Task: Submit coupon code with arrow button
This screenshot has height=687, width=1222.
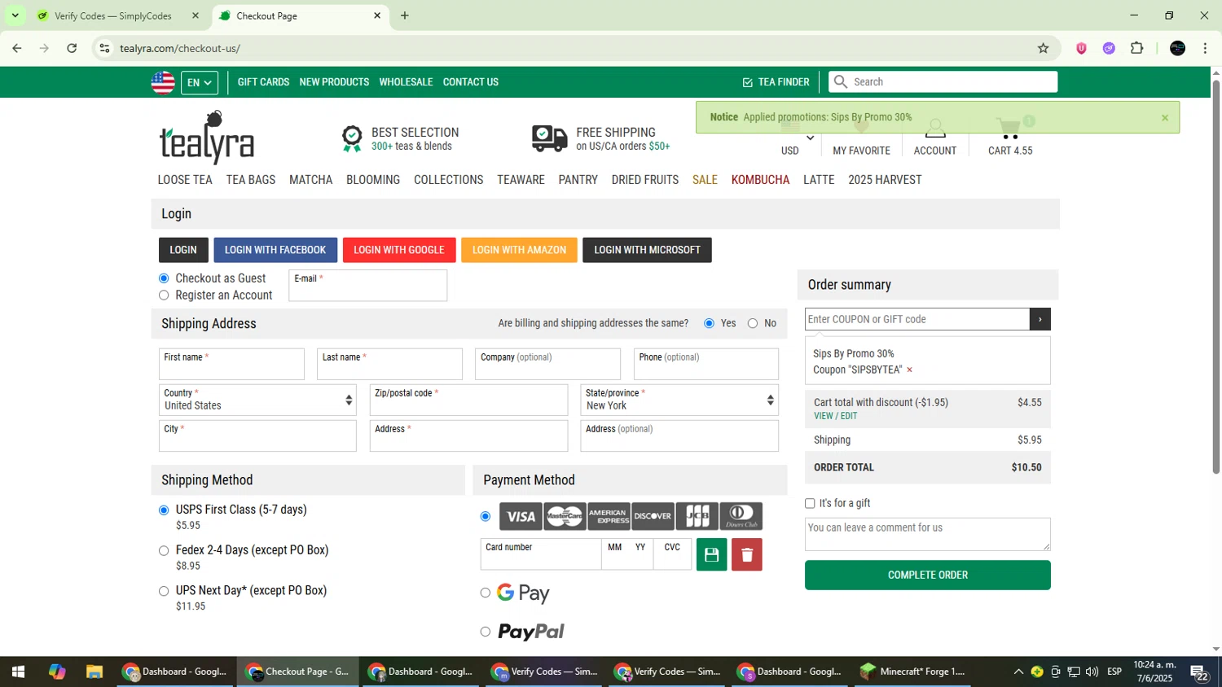Action: point(1040,319)
